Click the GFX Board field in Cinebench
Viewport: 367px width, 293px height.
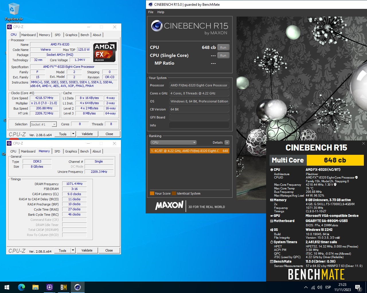pos(199,117)
